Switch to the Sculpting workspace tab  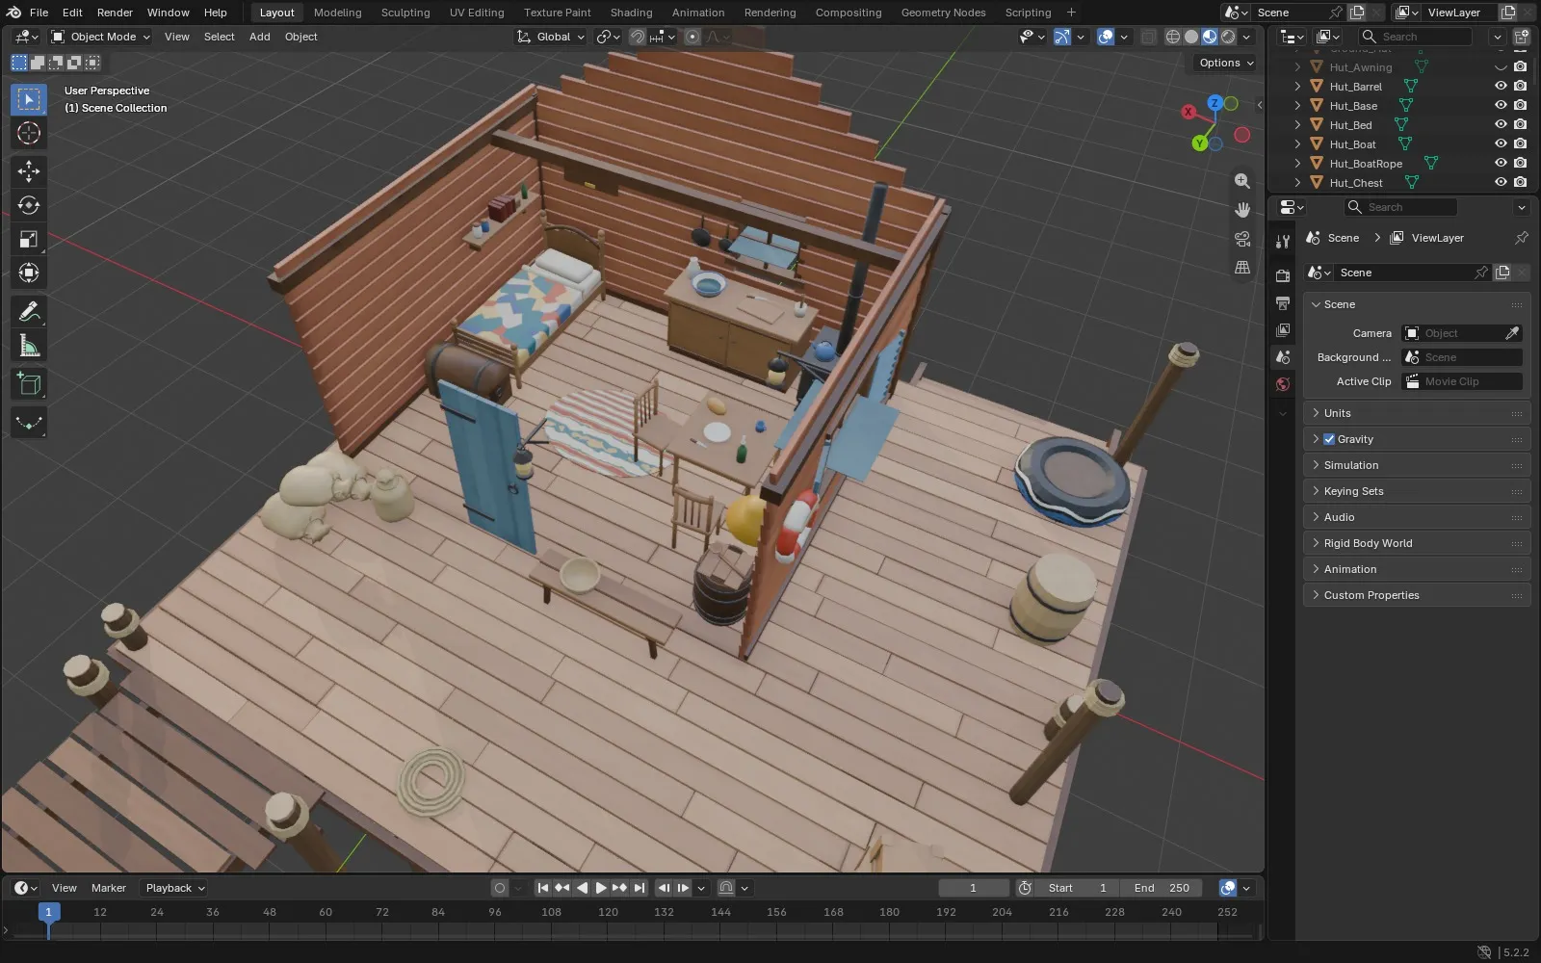point(405,13)
